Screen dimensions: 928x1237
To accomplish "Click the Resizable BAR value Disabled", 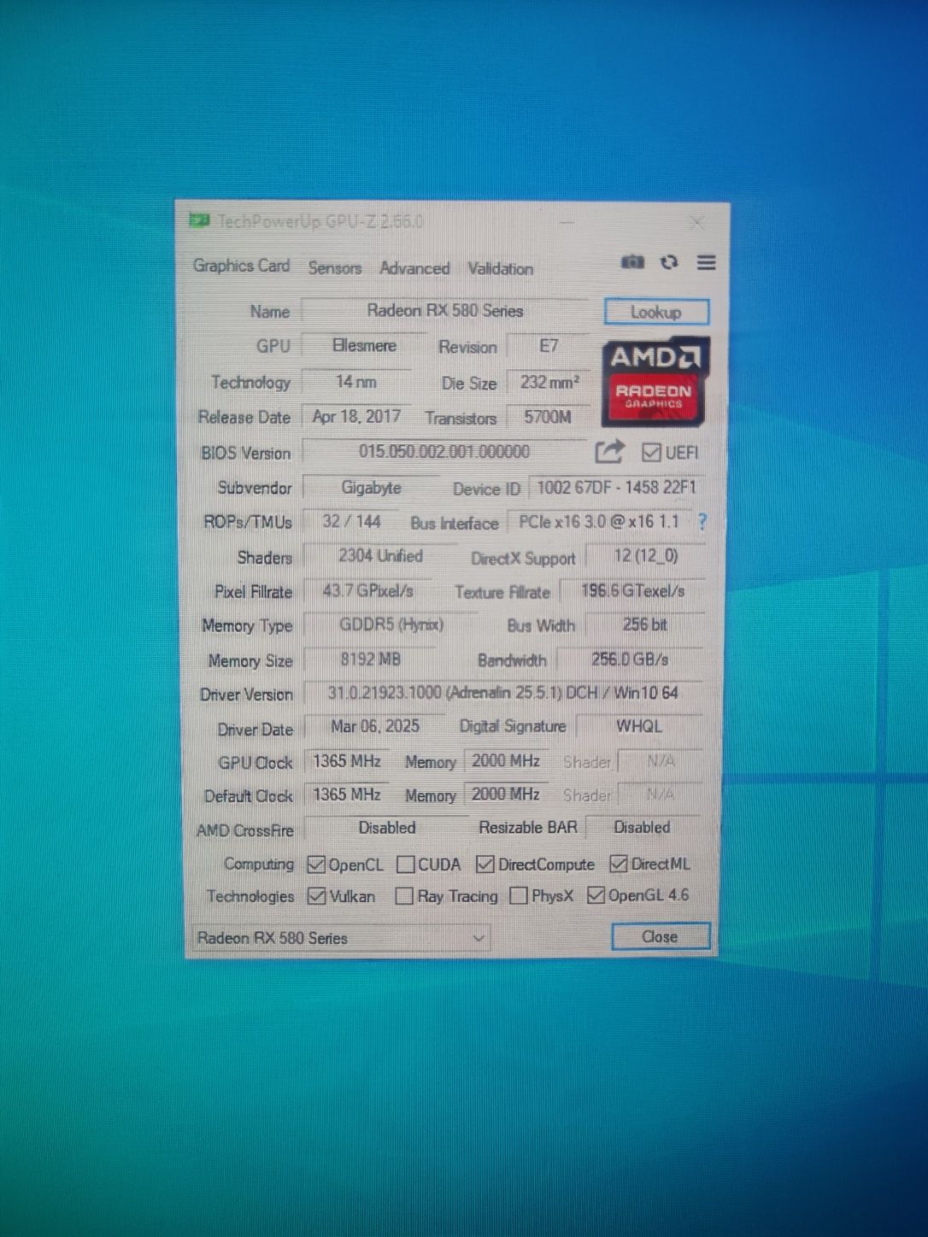I will point(642,827).
